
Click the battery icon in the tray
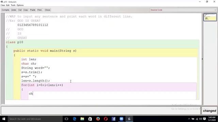point(193,119)
